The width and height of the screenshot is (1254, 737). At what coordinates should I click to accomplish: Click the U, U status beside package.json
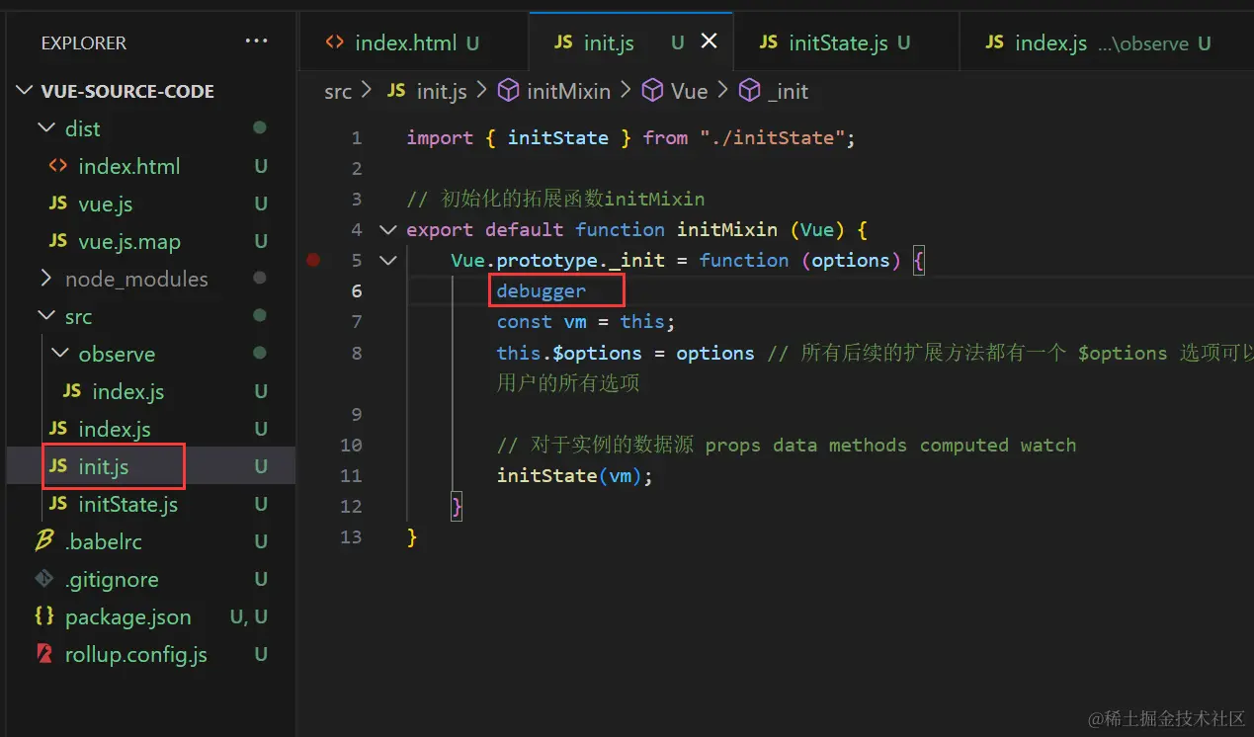(249, 616)
